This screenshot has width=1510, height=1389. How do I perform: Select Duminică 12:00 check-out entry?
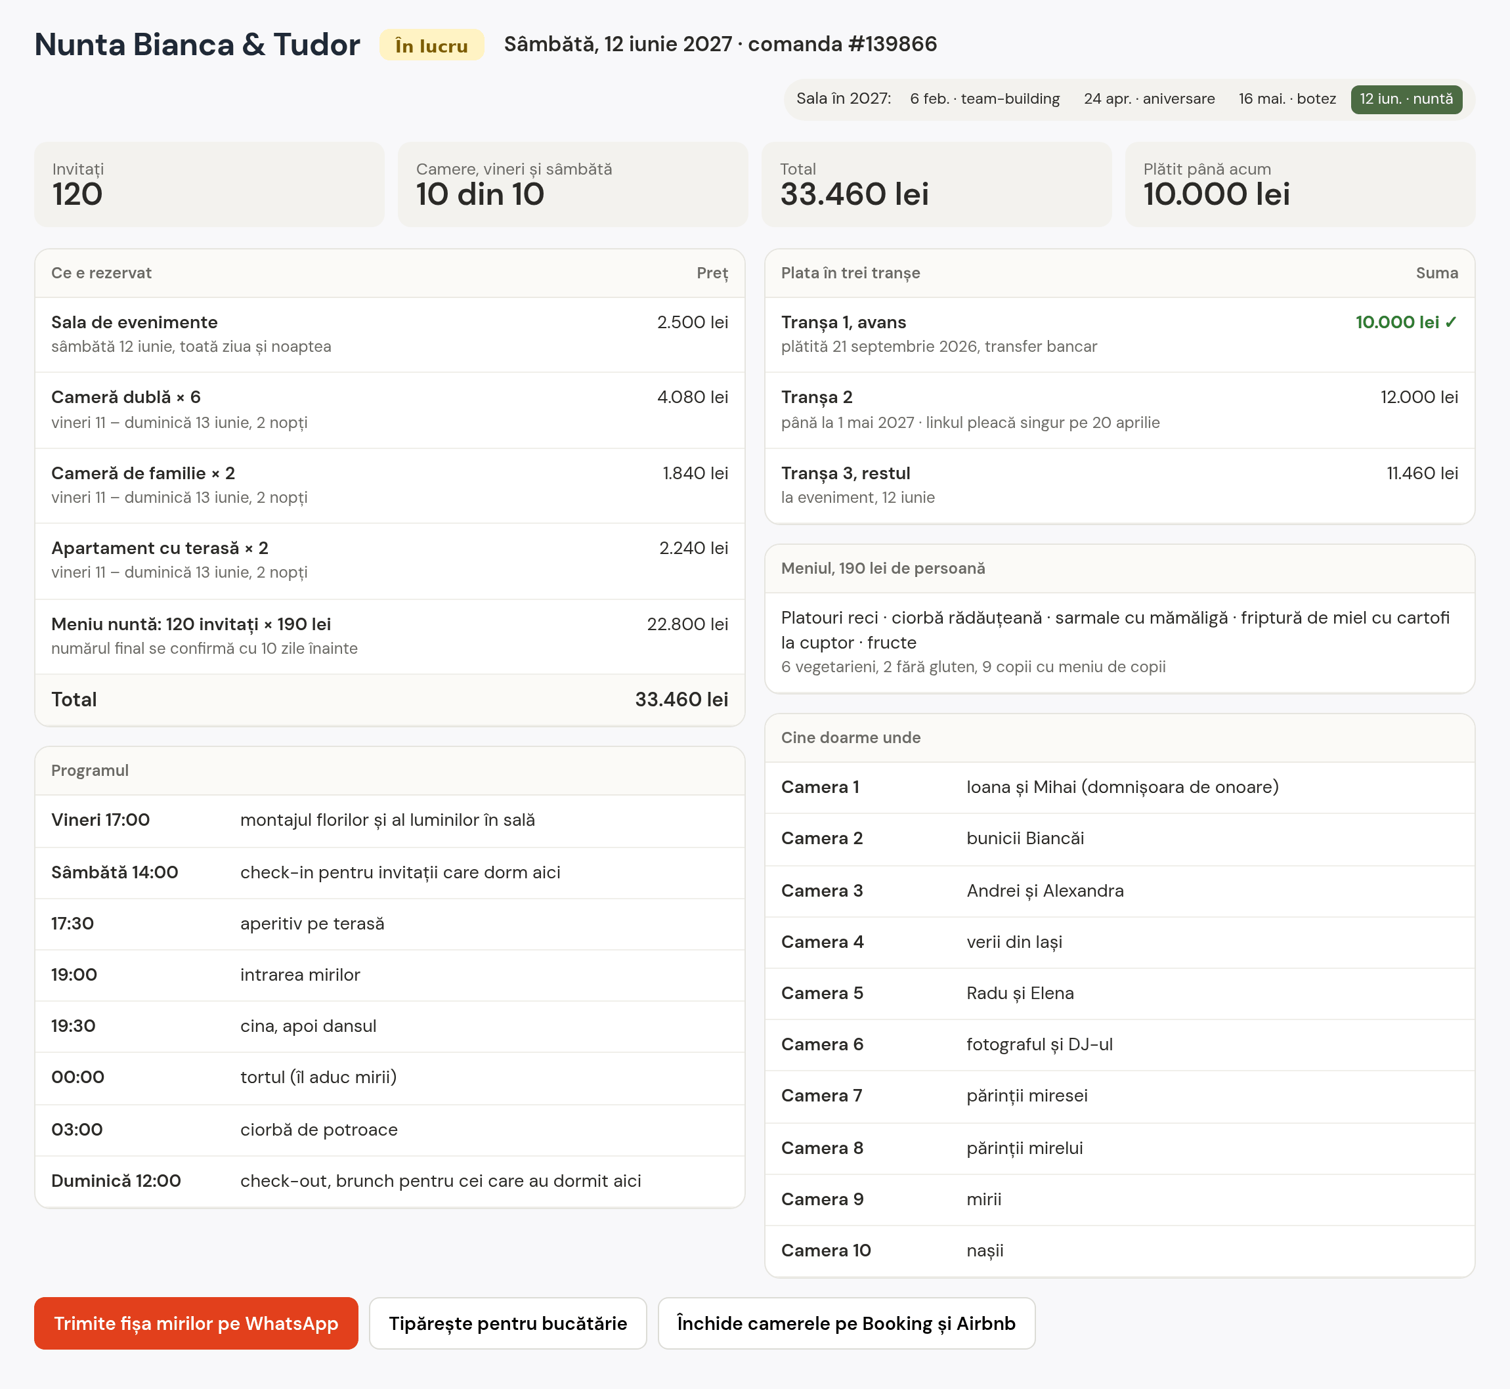389,1181
